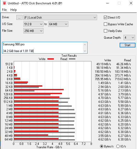Open the Help menu

click(13, 10)
